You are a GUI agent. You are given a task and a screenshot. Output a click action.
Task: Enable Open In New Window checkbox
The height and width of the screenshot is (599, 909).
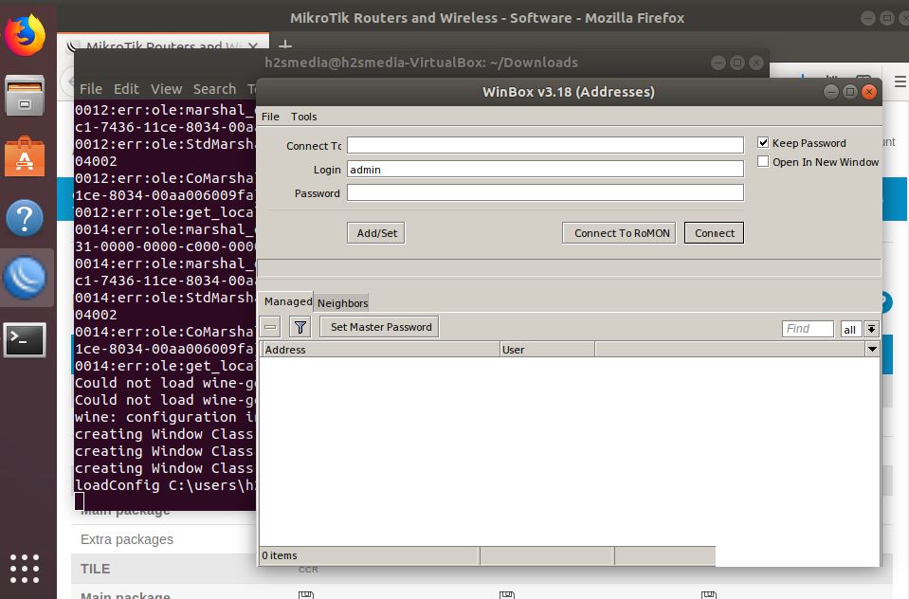(763, 162)
